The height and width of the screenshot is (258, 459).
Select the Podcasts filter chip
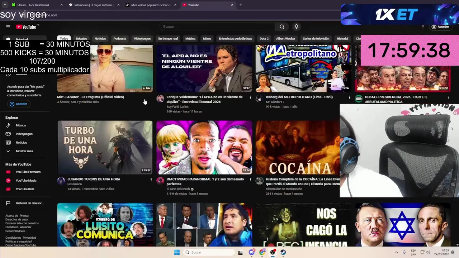pos(120,38)
